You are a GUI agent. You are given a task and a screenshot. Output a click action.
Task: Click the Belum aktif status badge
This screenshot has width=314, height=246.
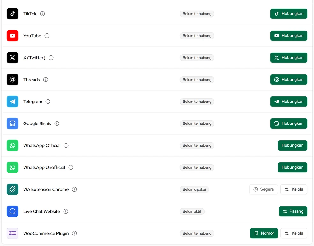192,211
